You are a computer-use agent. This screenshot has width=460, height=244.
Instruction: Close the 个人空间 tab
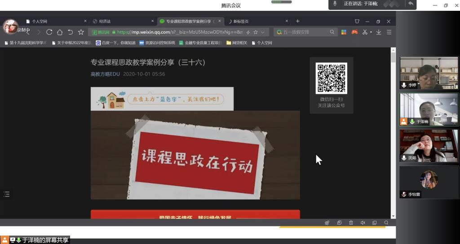point(85,21)
